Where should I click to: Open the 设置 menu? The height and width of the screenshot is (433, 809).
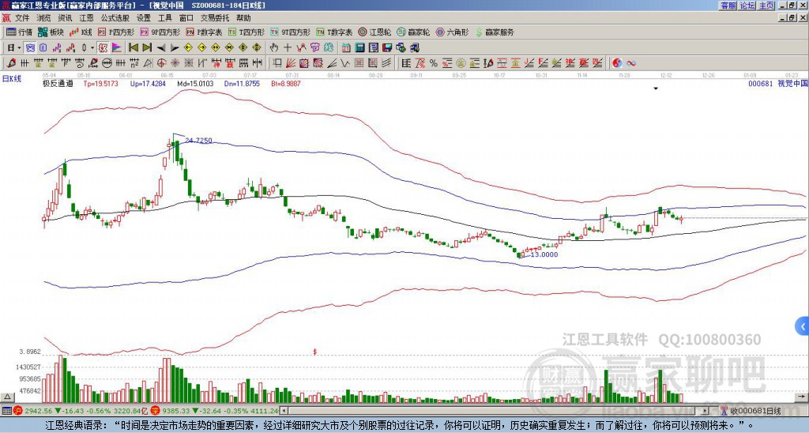(144, 18)
